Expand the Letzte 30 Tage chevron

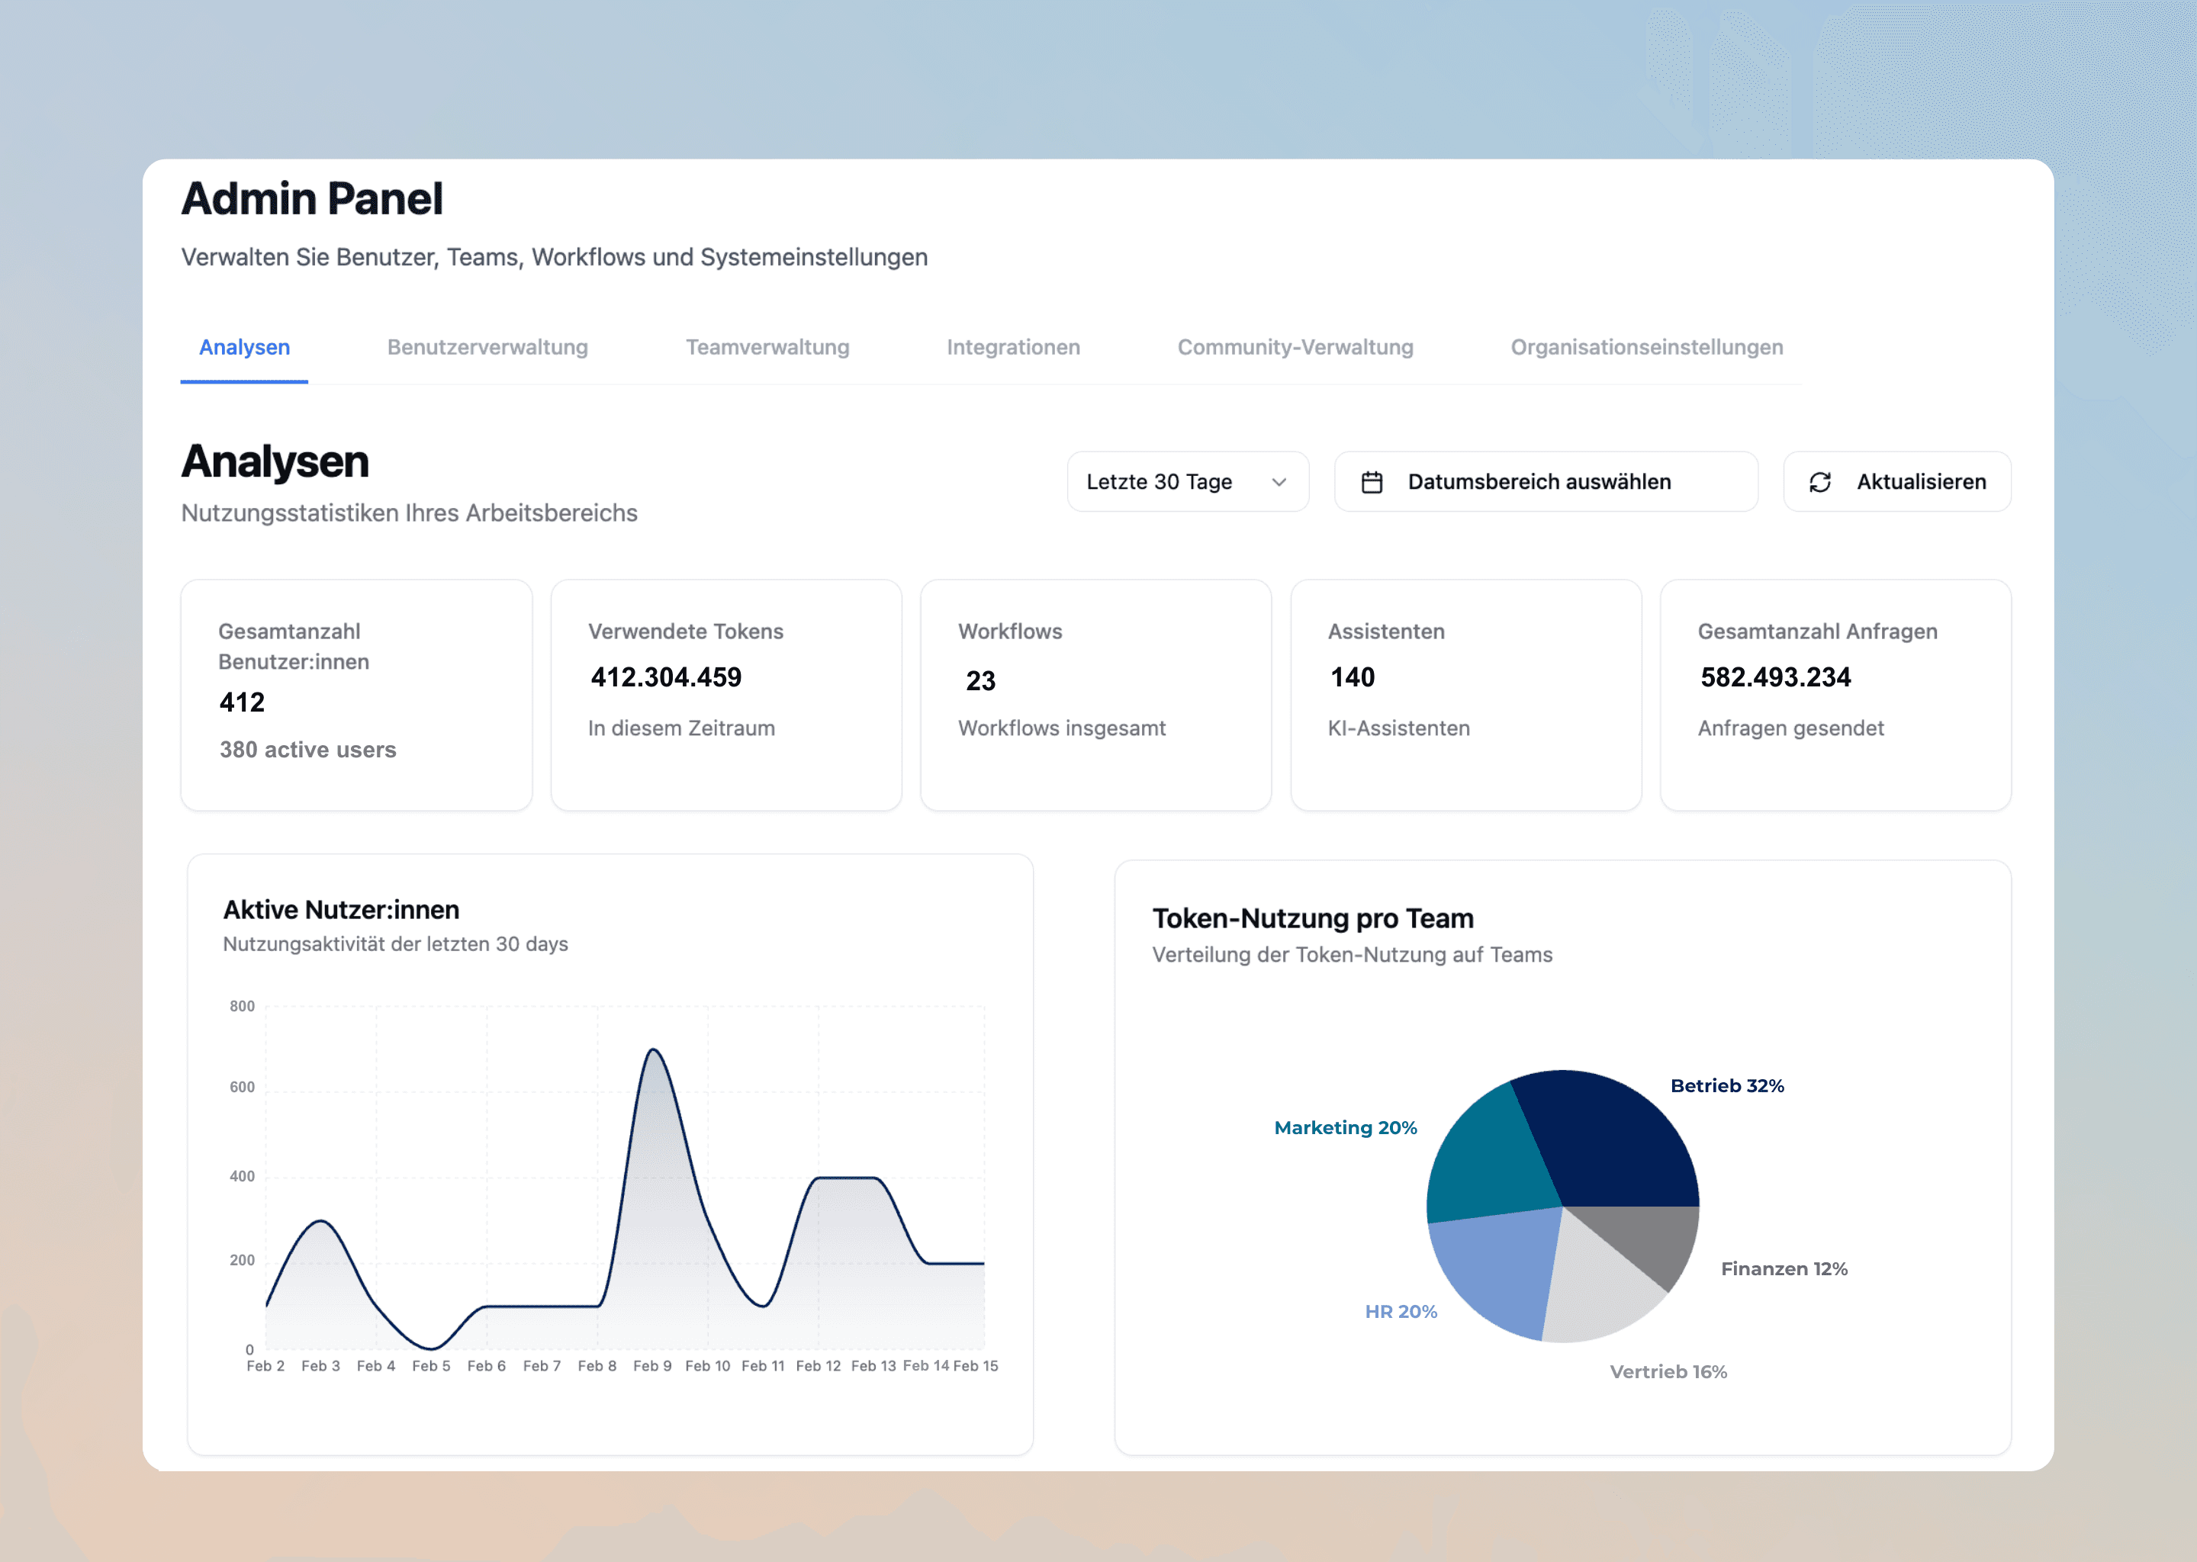1279,482
